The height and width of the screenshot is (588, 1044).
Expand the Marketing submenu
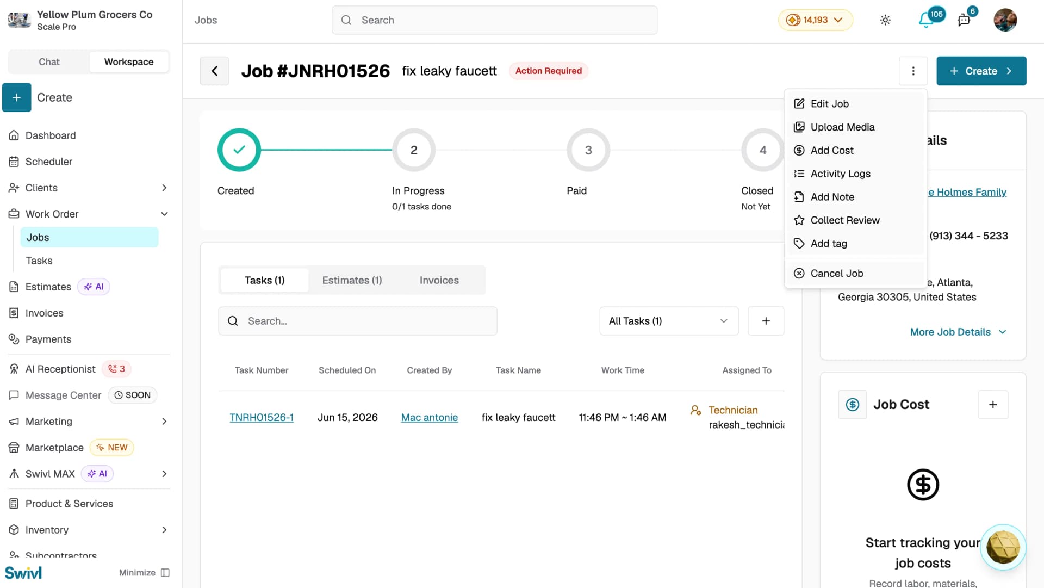coord(164,422)
